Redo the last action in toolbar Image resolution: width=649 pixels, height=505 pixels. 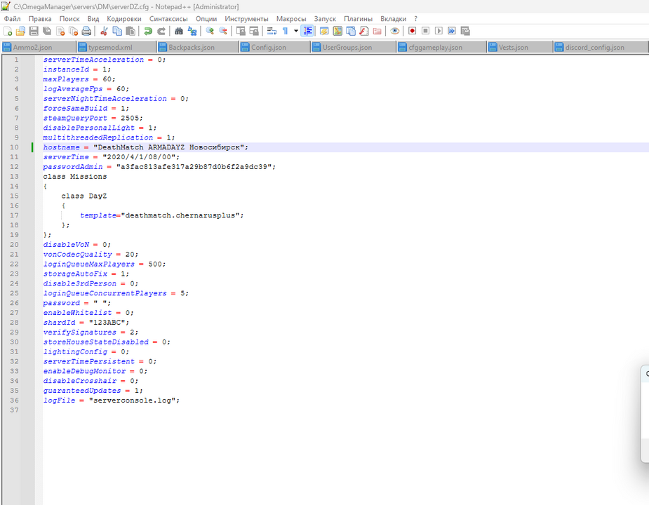[x=161, y=31]
